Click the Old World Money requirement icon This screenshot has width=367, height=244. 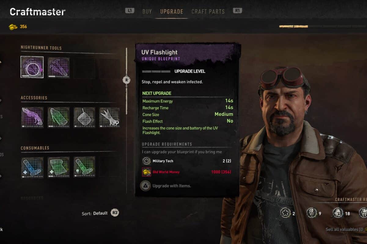(146, 172)
